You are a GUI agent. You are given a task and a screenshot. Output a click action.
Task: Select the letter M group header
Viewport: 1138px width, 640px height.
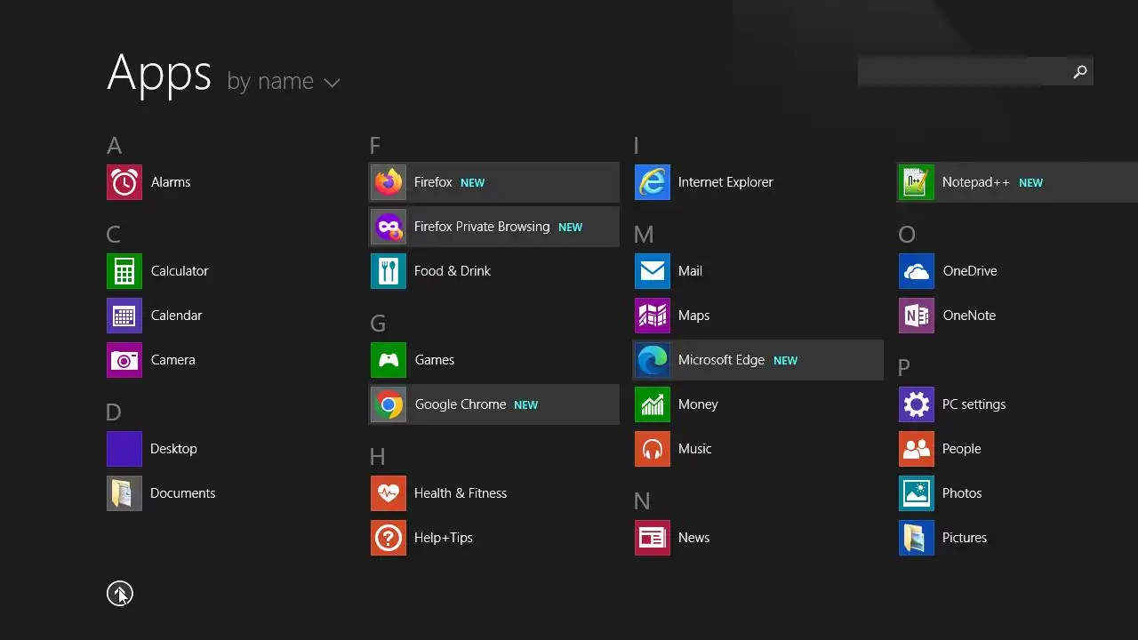click(644, 235)
